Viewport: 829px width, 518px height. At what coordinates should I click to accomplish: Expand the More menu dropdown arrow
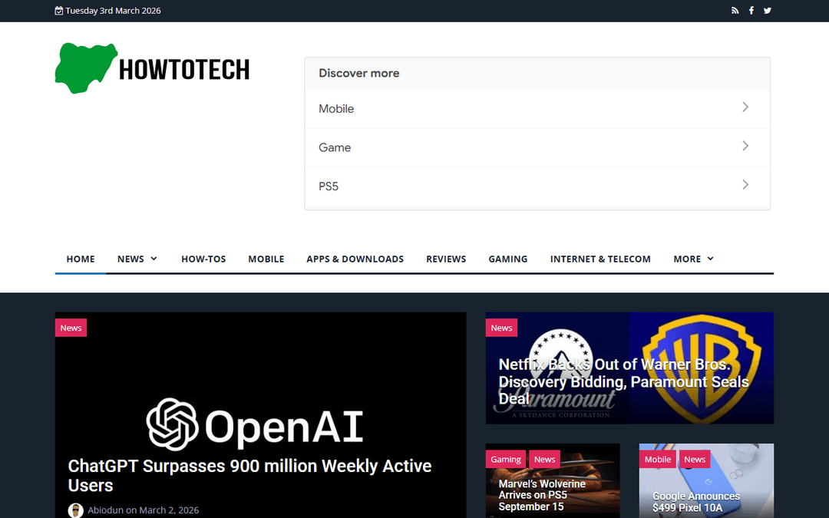tap(711, 259)
